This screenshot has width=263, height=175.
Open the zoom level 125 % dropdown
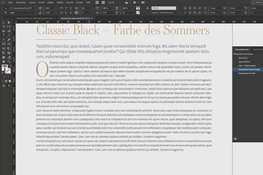pyautogui.click(x=120, y=3)
